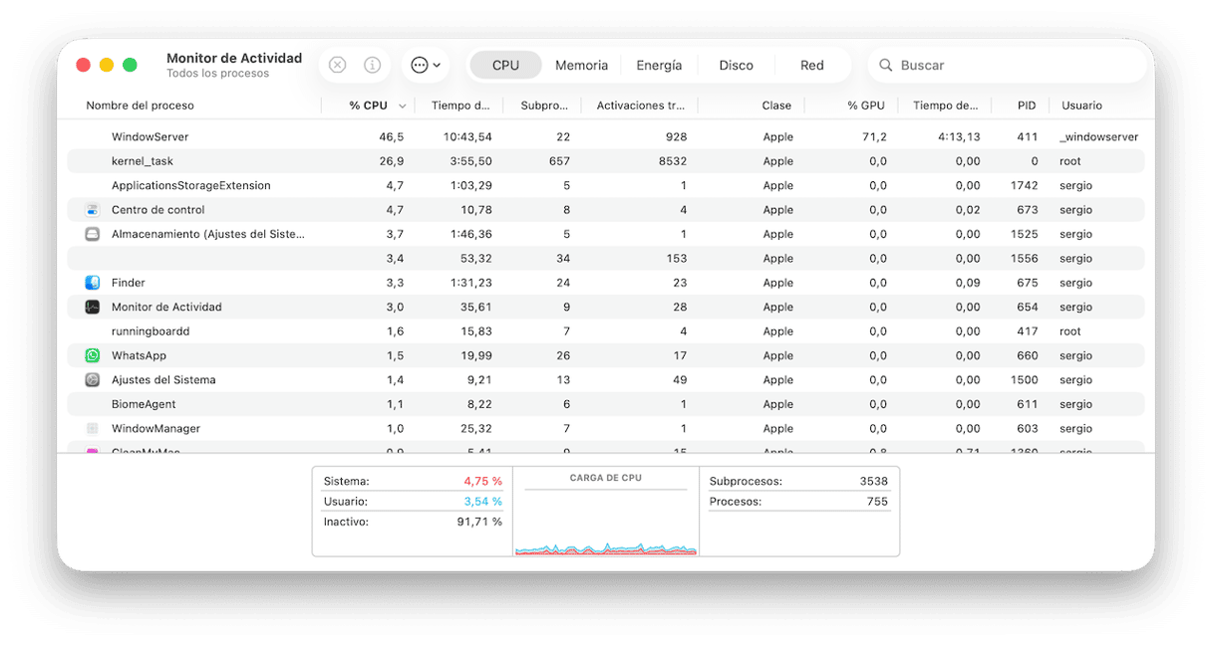Click the green full-screen window button
Viewport: 1212px width, 646px height.
(x=130, y=65)
